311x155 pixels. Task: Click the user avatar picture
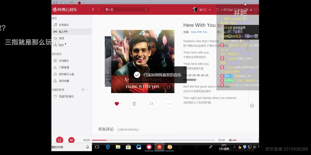[x=195, y=9]
